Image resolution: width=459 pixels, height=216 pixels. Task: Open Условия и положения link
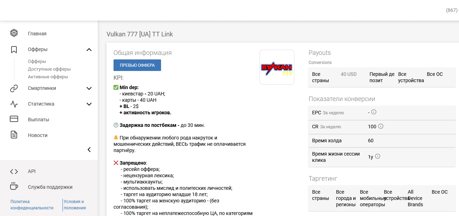[x=75, y=204]
